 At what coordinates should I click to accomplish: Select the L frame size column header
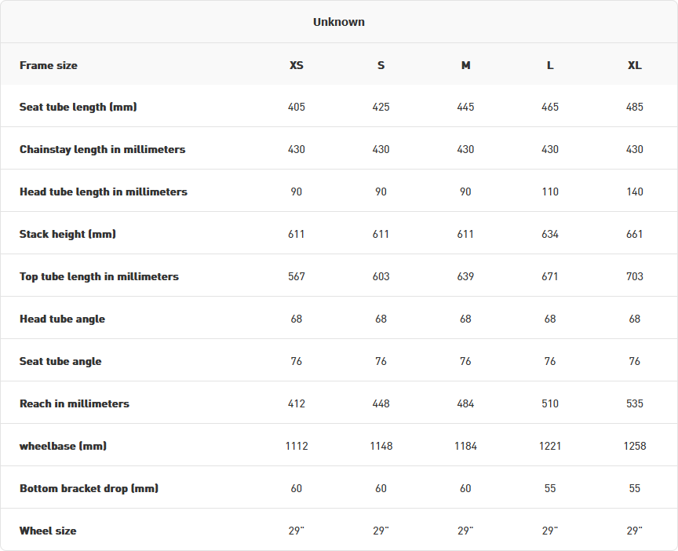click(550, 65)
